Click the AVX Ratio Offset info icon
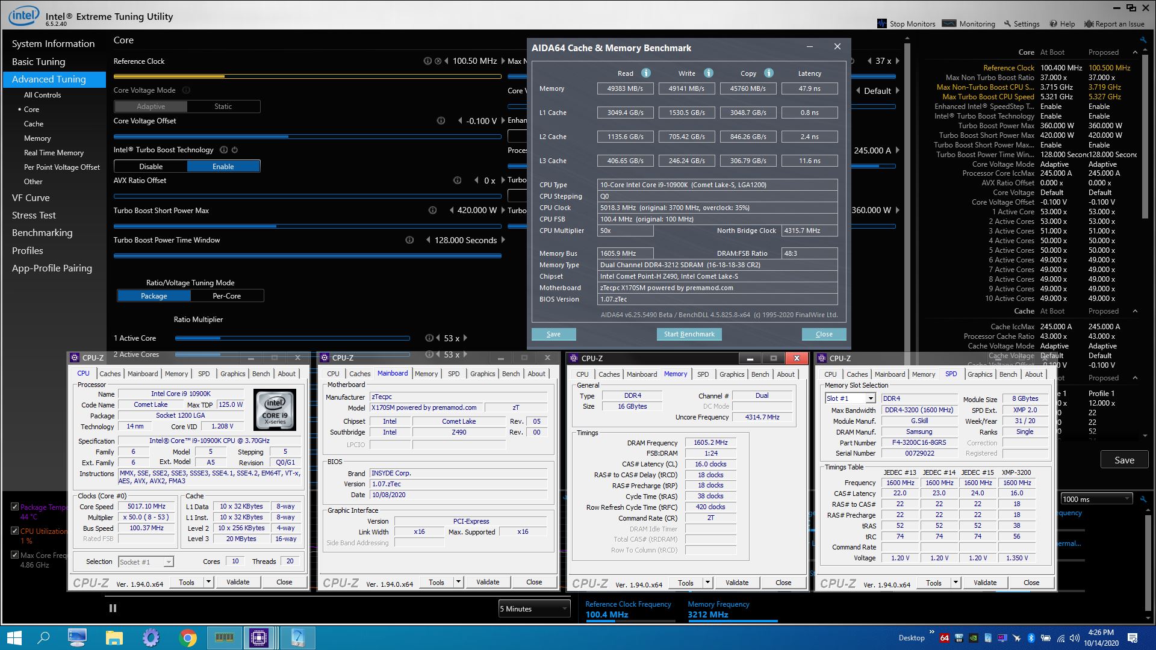1156x650 pixels. coord(457,180)
